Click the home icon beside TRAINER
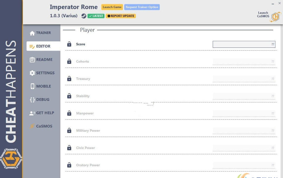This screenshot has width=283, height=178. (32, 33)
